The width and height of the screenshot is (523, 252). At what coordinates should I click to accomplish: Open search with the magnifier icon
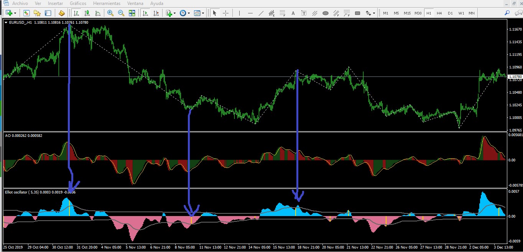click(507, 13)
